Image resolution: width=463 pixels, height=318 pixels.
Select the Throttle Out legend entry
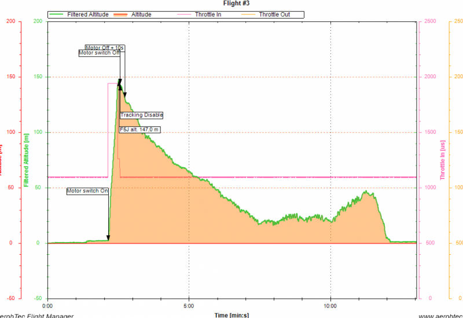[x=274, y=14]
